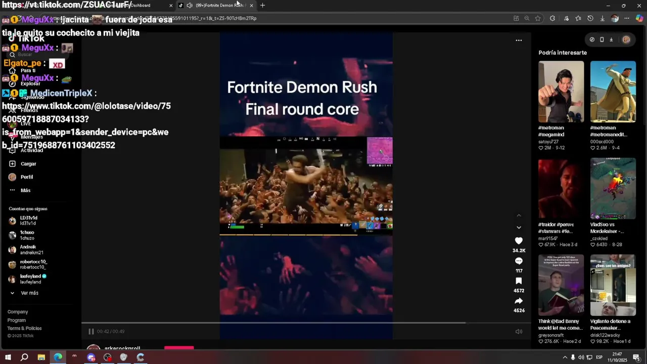Viewport: 647px width, 364px height.
Task: Open the Bad Bunny suggested video by greysoncraft
Action: point(561,285)
